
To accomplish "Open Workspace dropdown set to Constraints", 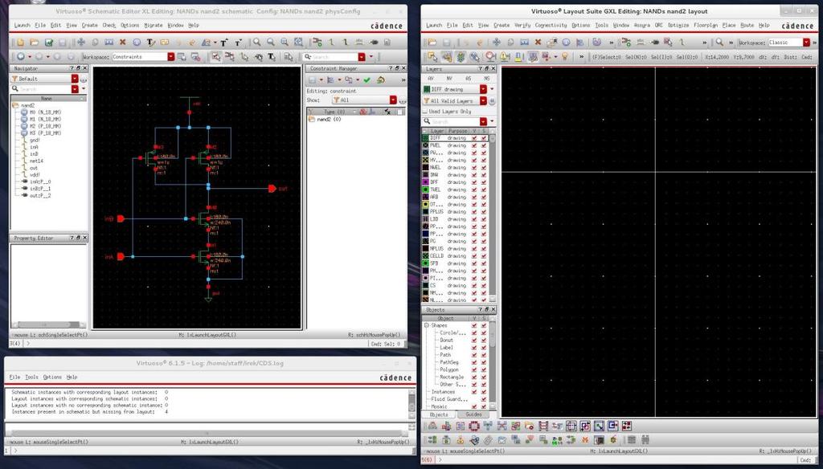I will (171, 57).
